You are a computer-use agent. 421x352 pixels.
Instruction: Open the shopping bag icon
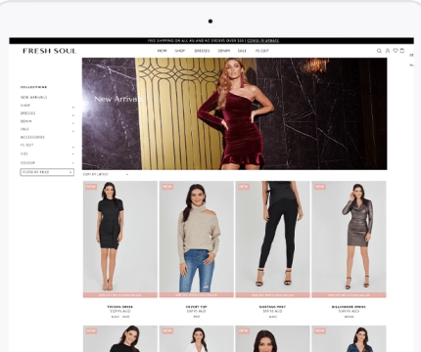pyautogui.click(x=402, y=50)
